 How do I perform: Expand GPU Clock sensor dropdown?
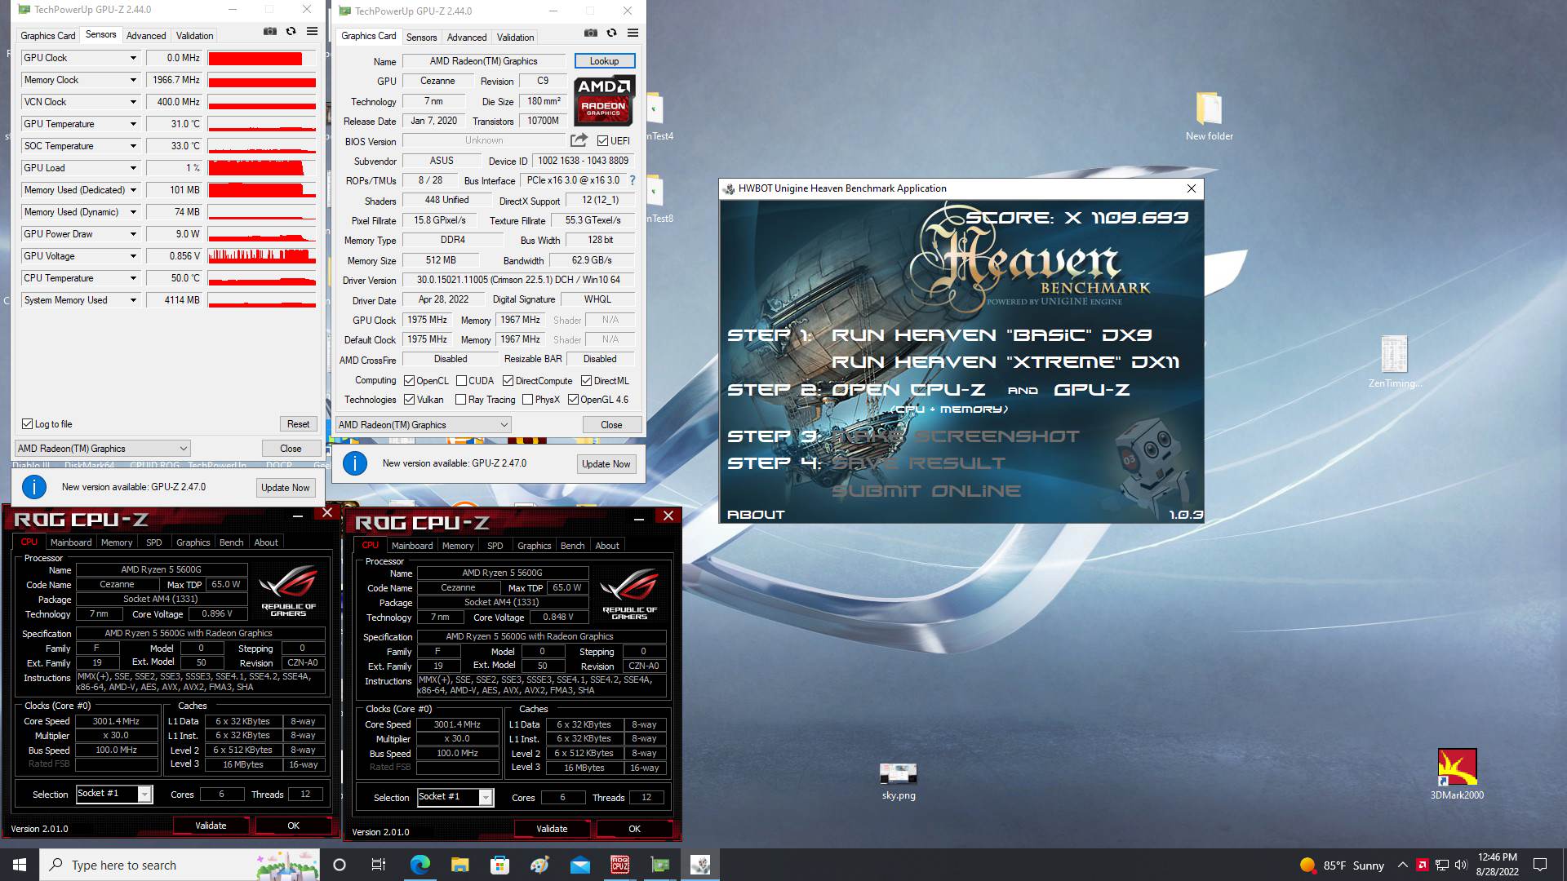[x=133, y=58]
